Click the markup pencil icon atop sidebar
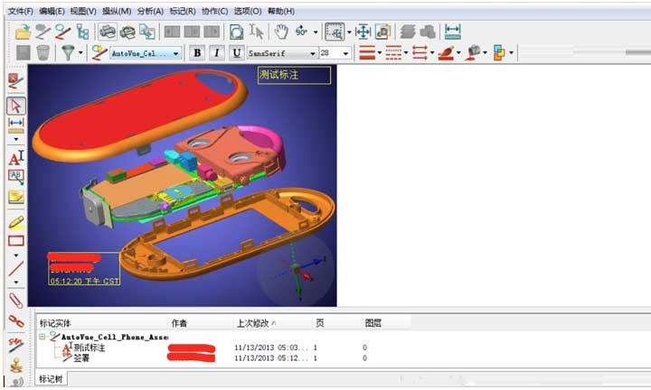This screenshot has width=651, height=390. coord(15,81)
